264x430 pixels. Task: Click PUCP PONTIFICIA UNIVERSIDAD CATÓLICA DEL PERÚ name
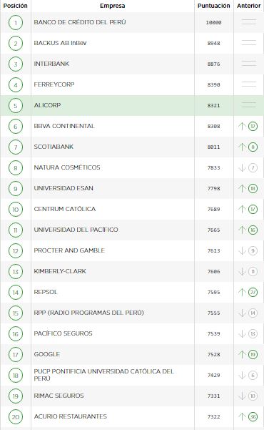click(104, 375)
